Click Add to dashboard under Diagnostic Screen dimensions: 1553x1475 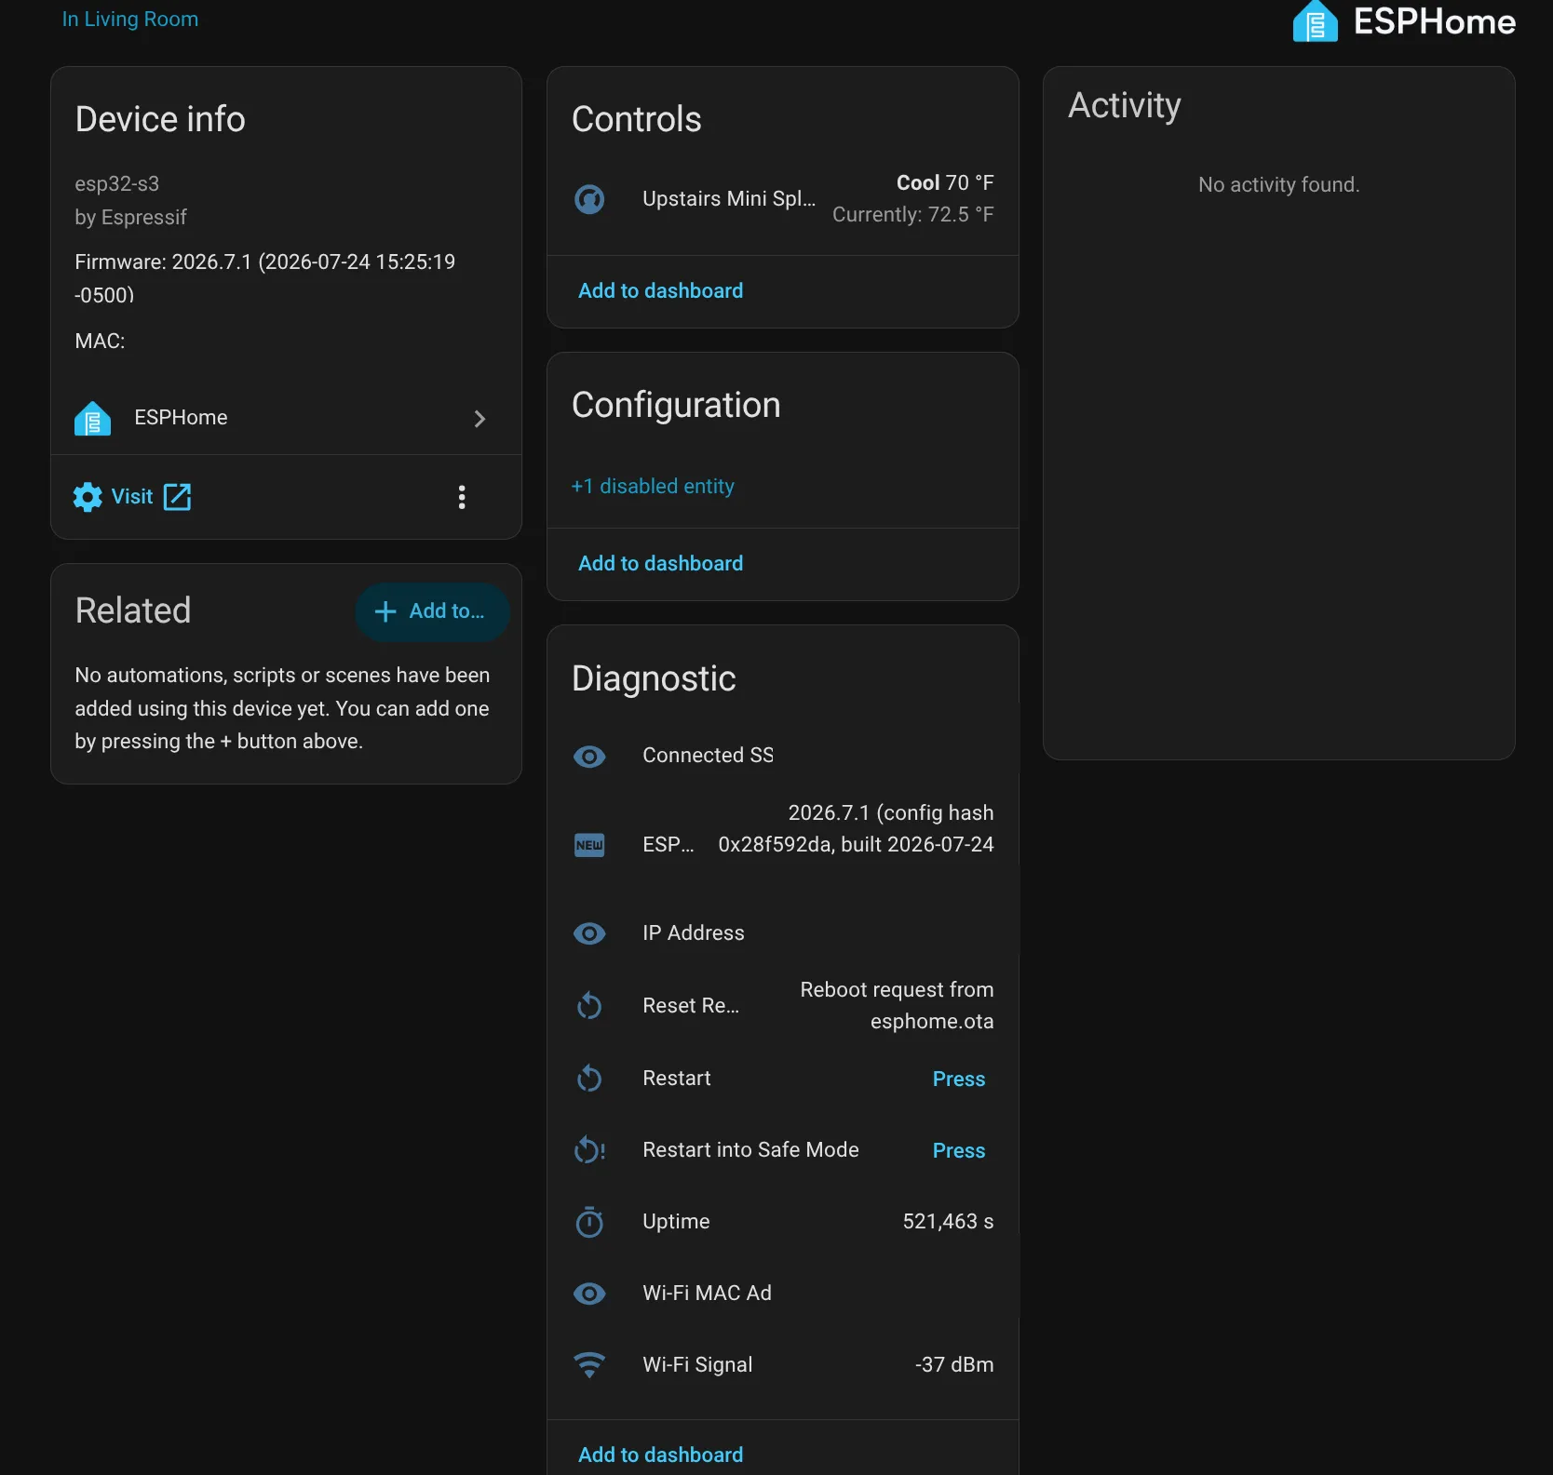click(661, 1455)
